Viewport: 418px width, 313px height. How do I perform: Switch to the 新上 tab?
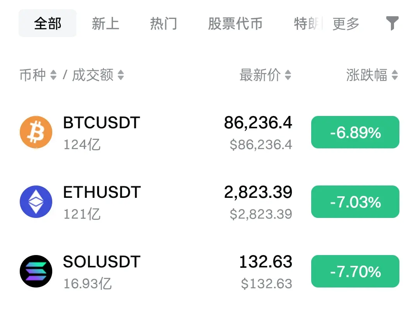pos(105,24)
